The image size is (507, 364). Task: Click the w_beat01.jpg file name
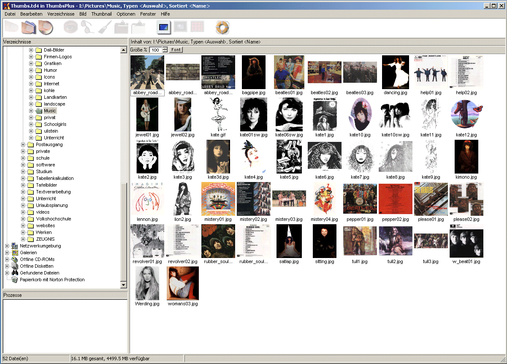(x=466, y=261)
